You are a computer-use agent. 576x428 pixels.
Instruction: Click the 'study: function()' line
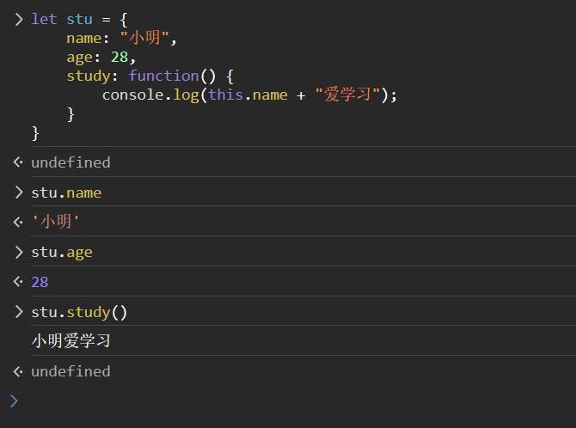(150, 76)
